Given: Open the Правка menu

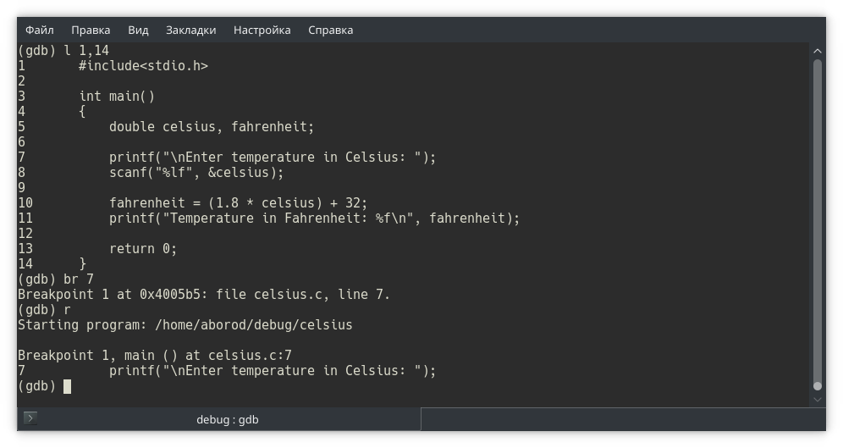Looking at the screenshot, I should click(91, 30).
